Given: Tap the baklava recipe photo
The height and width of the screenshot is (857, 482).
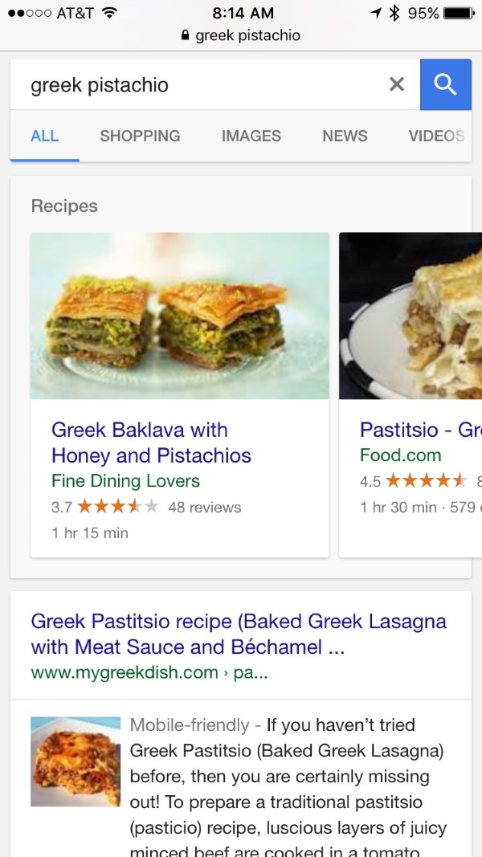Looking at the screenshot, I should 180,316.
